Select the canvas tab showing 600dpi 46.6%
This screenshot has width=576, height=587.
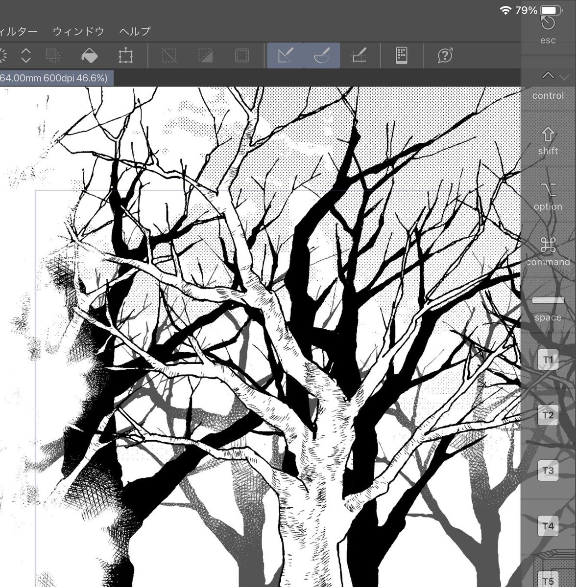click(x=56, y=78)
